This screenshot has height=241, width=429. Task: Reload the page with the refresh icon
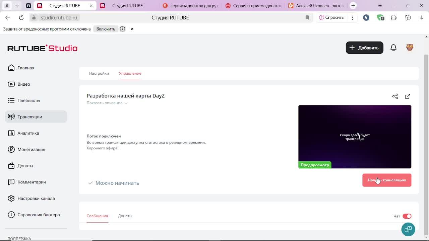pyautogui.click(x=21, y=17)
